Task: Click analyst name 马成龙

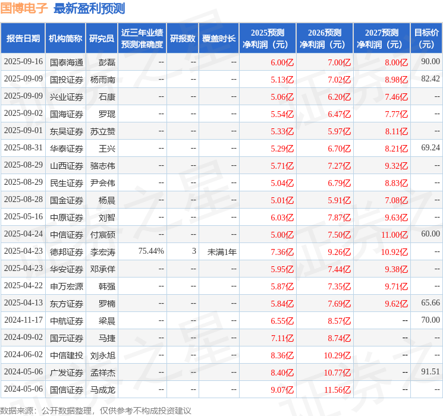Action: tap(102, 390)
